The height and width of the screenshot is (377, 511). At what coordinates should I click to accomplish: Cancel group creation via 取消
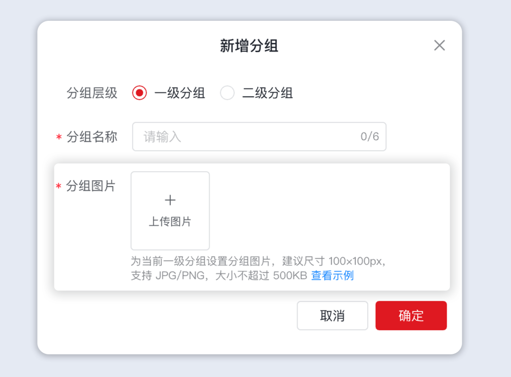[332, 315]
